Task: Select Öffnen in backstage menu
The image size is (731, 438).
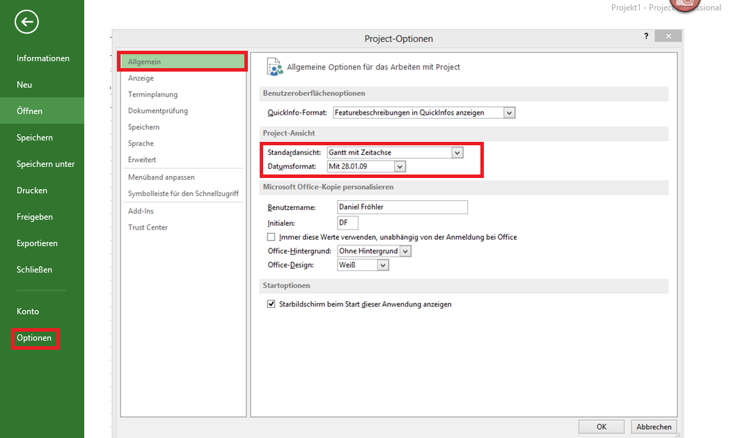Action: point(42,111)
